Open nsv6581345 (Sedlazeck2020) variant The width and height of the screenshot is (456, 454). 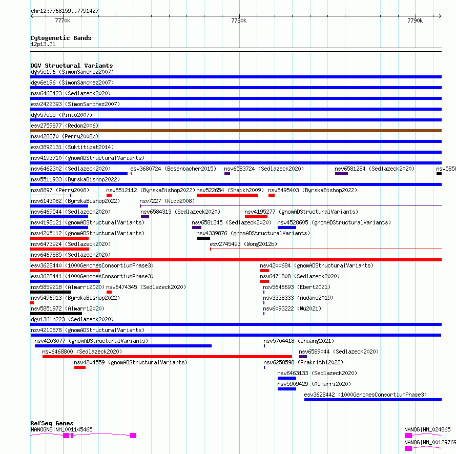click(x=232, y=222)
